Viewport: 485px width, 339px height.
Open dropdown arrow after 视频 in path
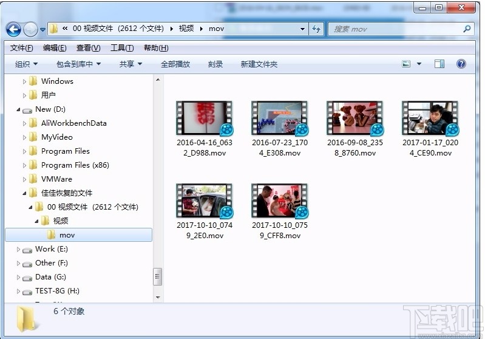(x=202, y=29)
